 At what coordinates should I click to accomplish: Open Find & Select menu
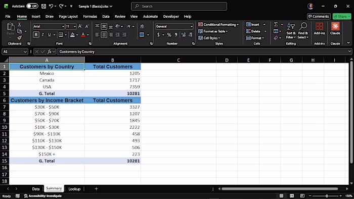coord(303,30)
